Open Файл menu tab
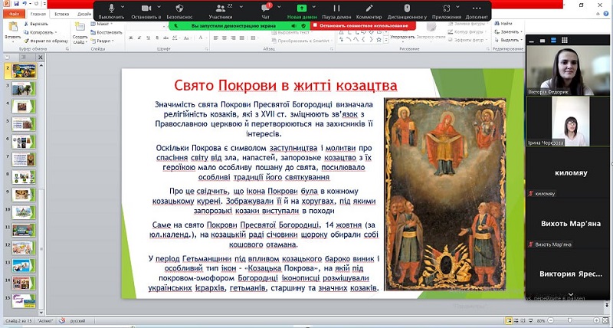The width and height of the screenshot is (613, 328). (x=15, y=14)
